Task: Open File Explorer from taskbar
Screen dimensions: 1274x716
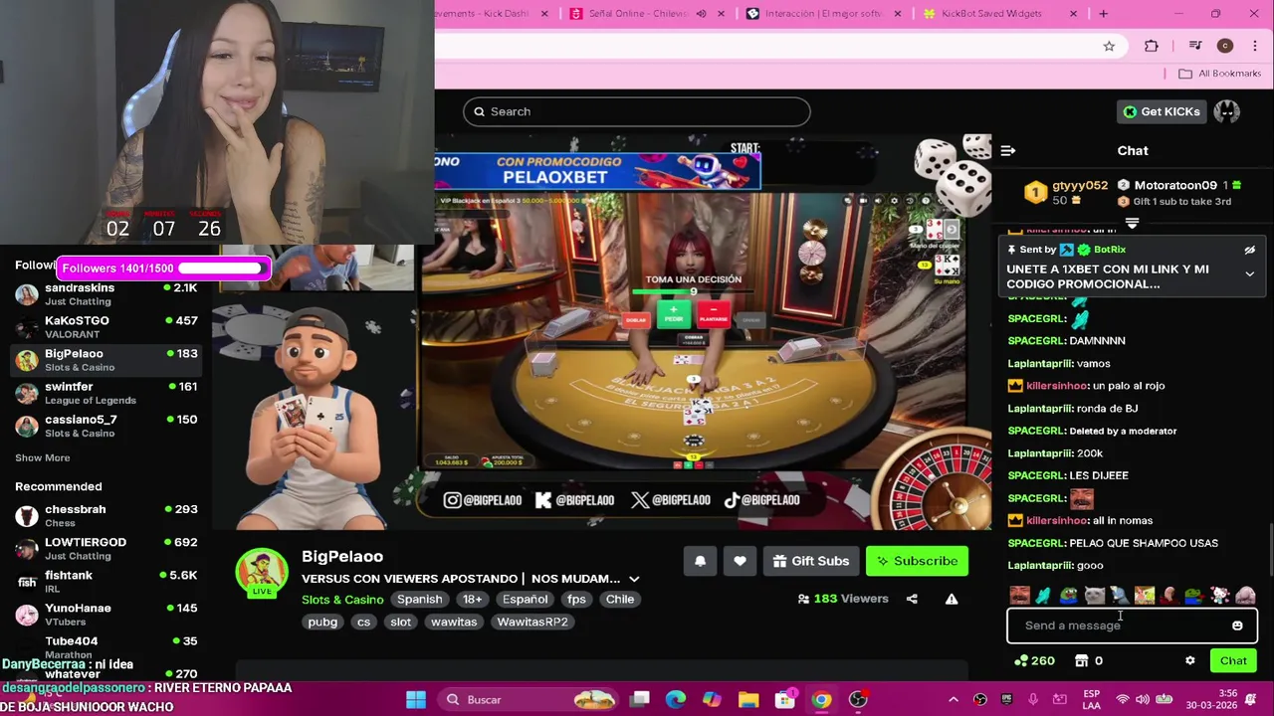Action: click(748, 700)
